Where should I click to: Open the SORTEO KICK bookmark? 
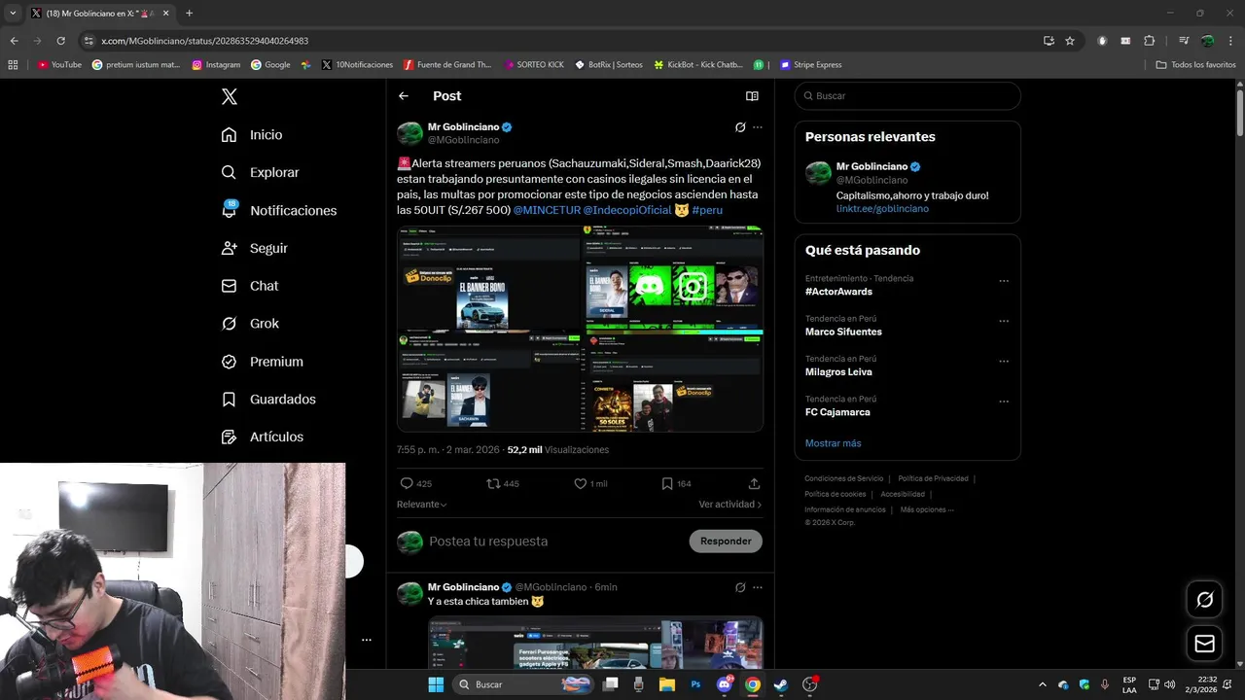pos(534,65)
